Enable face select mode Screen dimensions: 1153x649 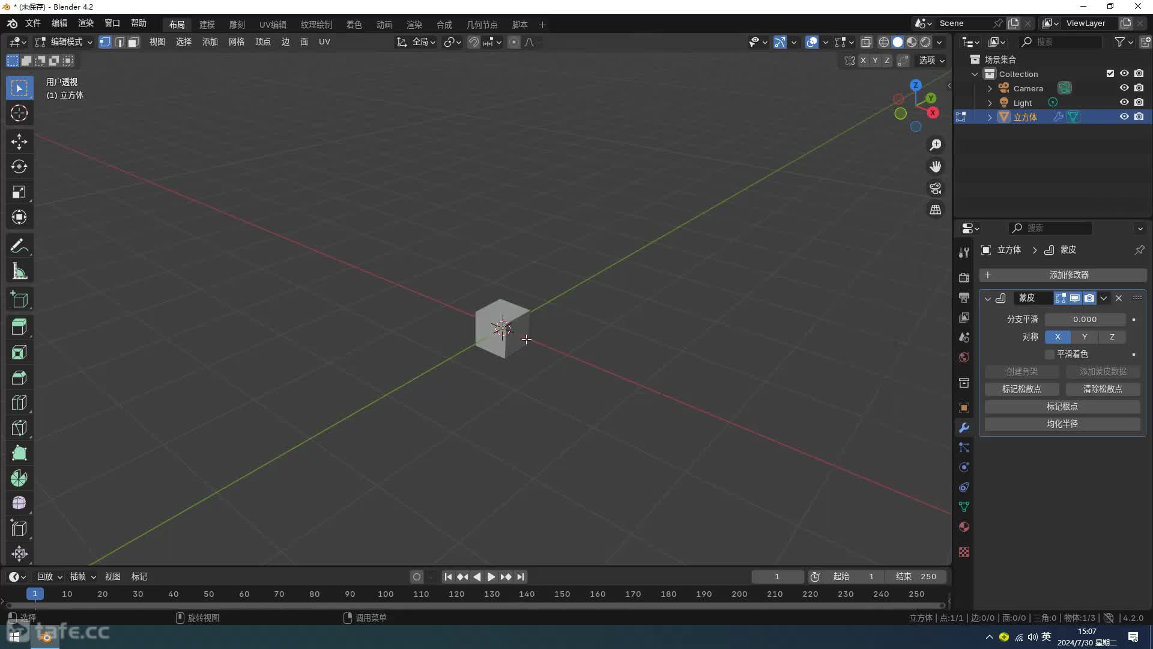point(133,42)
